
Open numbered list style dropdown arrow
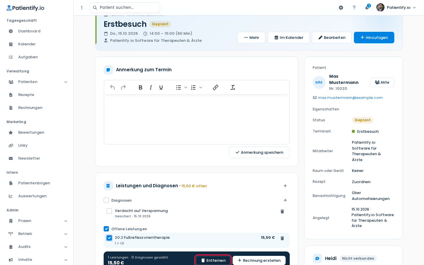pyautogui.click(x=201, y=87)
